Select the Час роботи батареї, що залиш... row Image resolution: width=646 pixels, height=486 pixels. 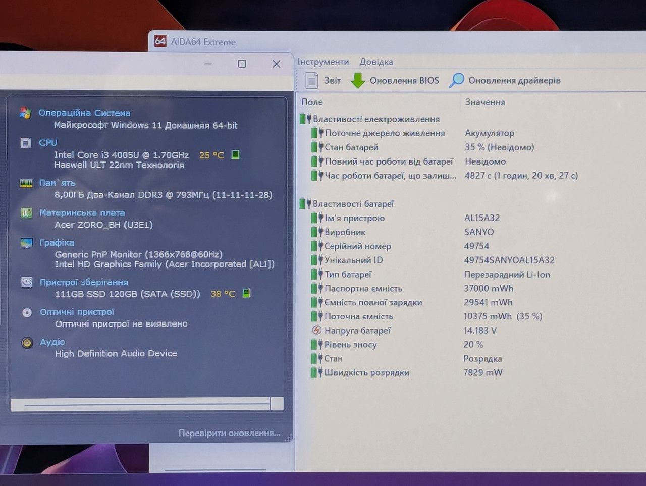(x=390, y=175)
